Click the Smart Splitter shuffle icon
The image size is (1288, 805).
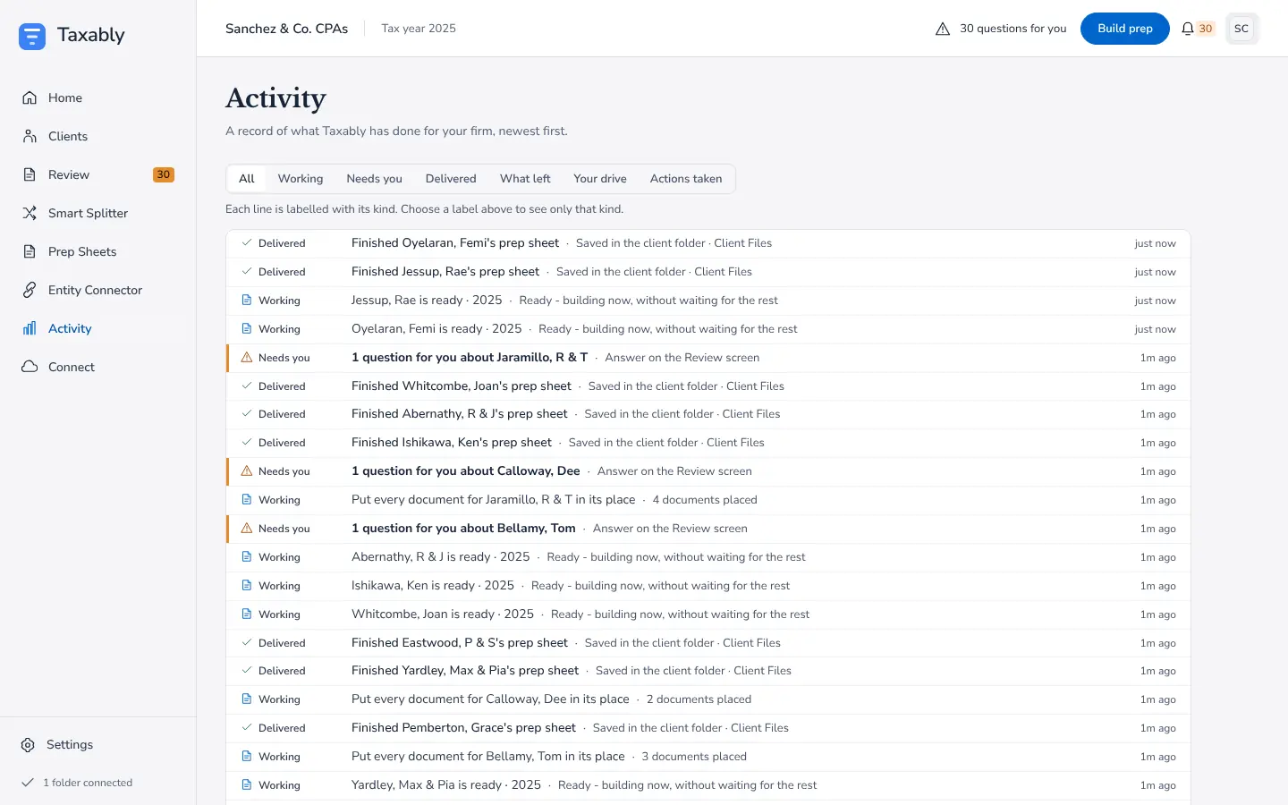point(30,213)
